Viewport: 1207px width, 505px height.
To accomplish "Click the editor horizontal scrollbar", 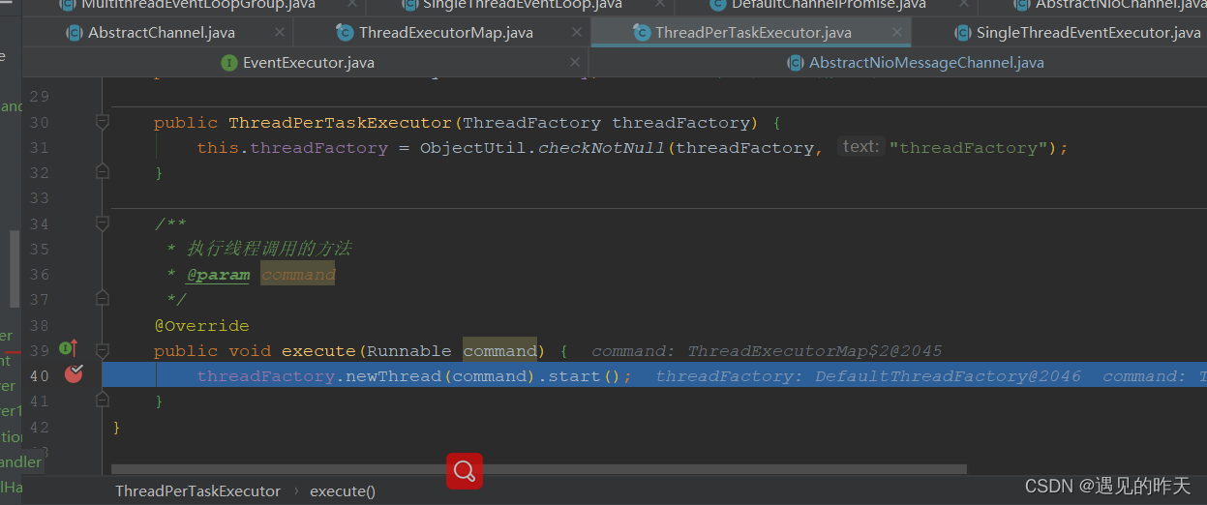I will [x=539, y=470].
